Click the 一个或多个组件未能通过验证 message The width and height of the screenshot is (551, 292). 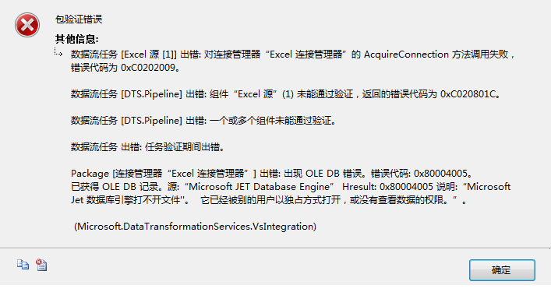(203, 121)
